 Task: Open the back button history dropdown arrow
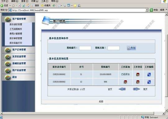[x=10, y=6]
